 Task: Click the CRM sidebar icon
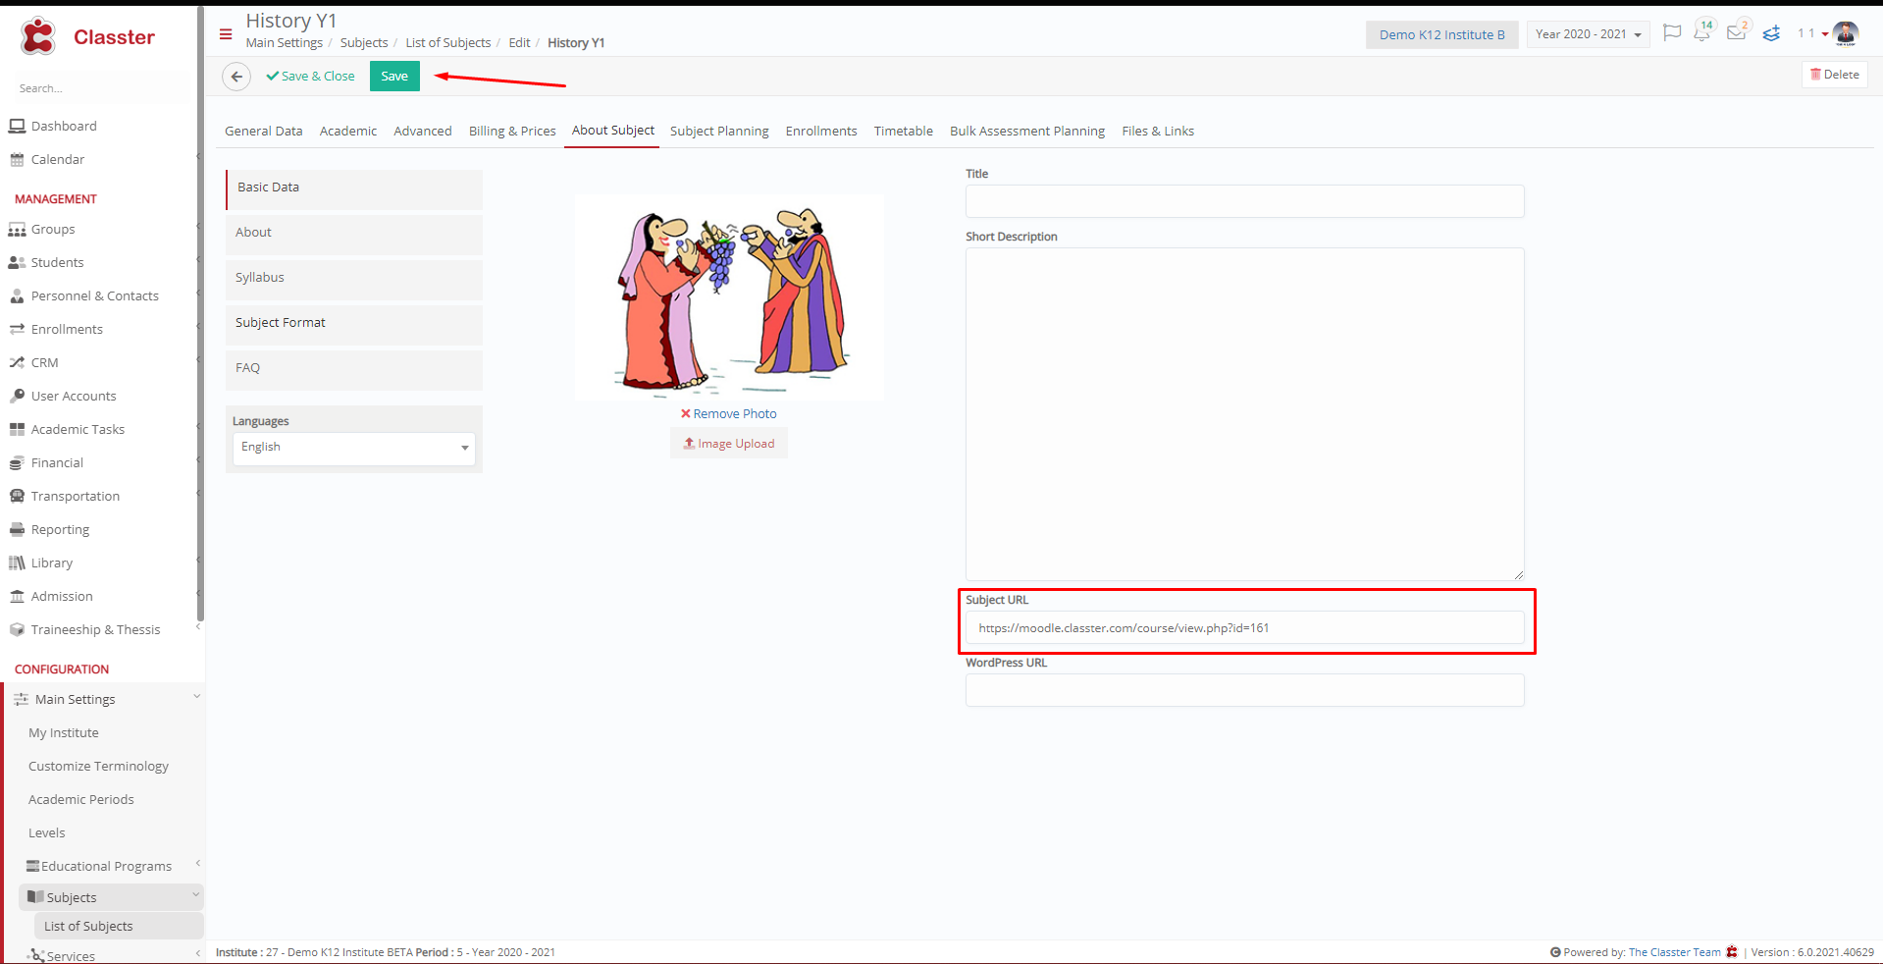(x=17, y=362)
